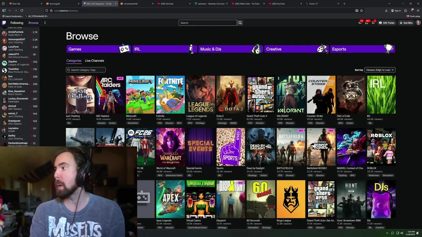Click the Twitch logo home icon
Image resolution: width=422 pixels, height=237 pixels.
(4, 23)
